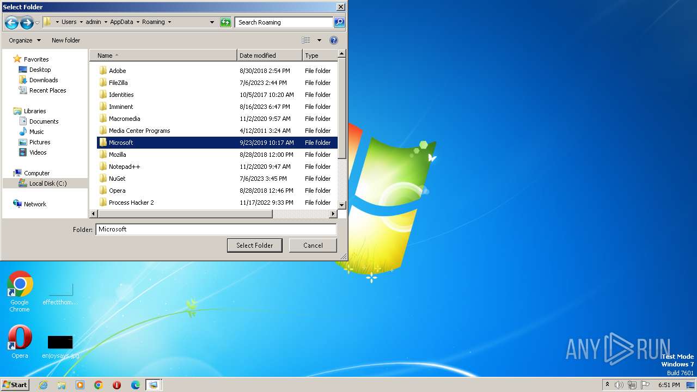Open Windows Media Player from the taskbar
Viewport: 697px width, 392px height.
click(x=80, y=385)
